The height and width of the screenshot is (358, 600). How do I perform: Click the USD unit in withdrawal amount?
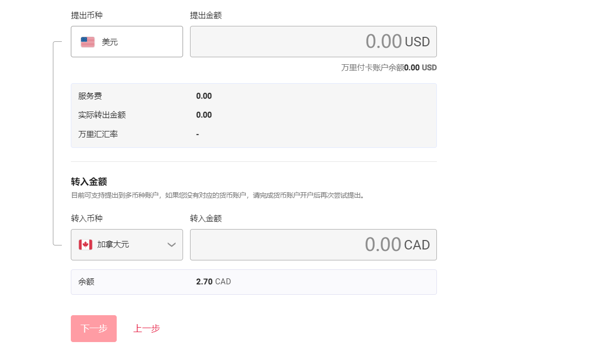coord(417,42)
